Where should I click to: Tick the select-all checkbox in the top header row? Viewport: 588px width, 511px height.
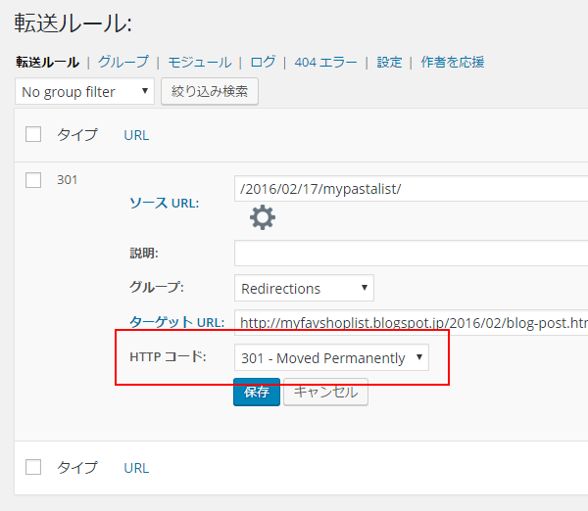click(x=33, y=134)
